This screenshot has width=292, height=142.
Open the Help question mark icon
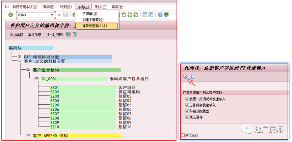(160, 15)
